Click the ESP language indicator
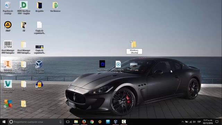Viewport: 222px width, 125px height. [x=199, y=122]
